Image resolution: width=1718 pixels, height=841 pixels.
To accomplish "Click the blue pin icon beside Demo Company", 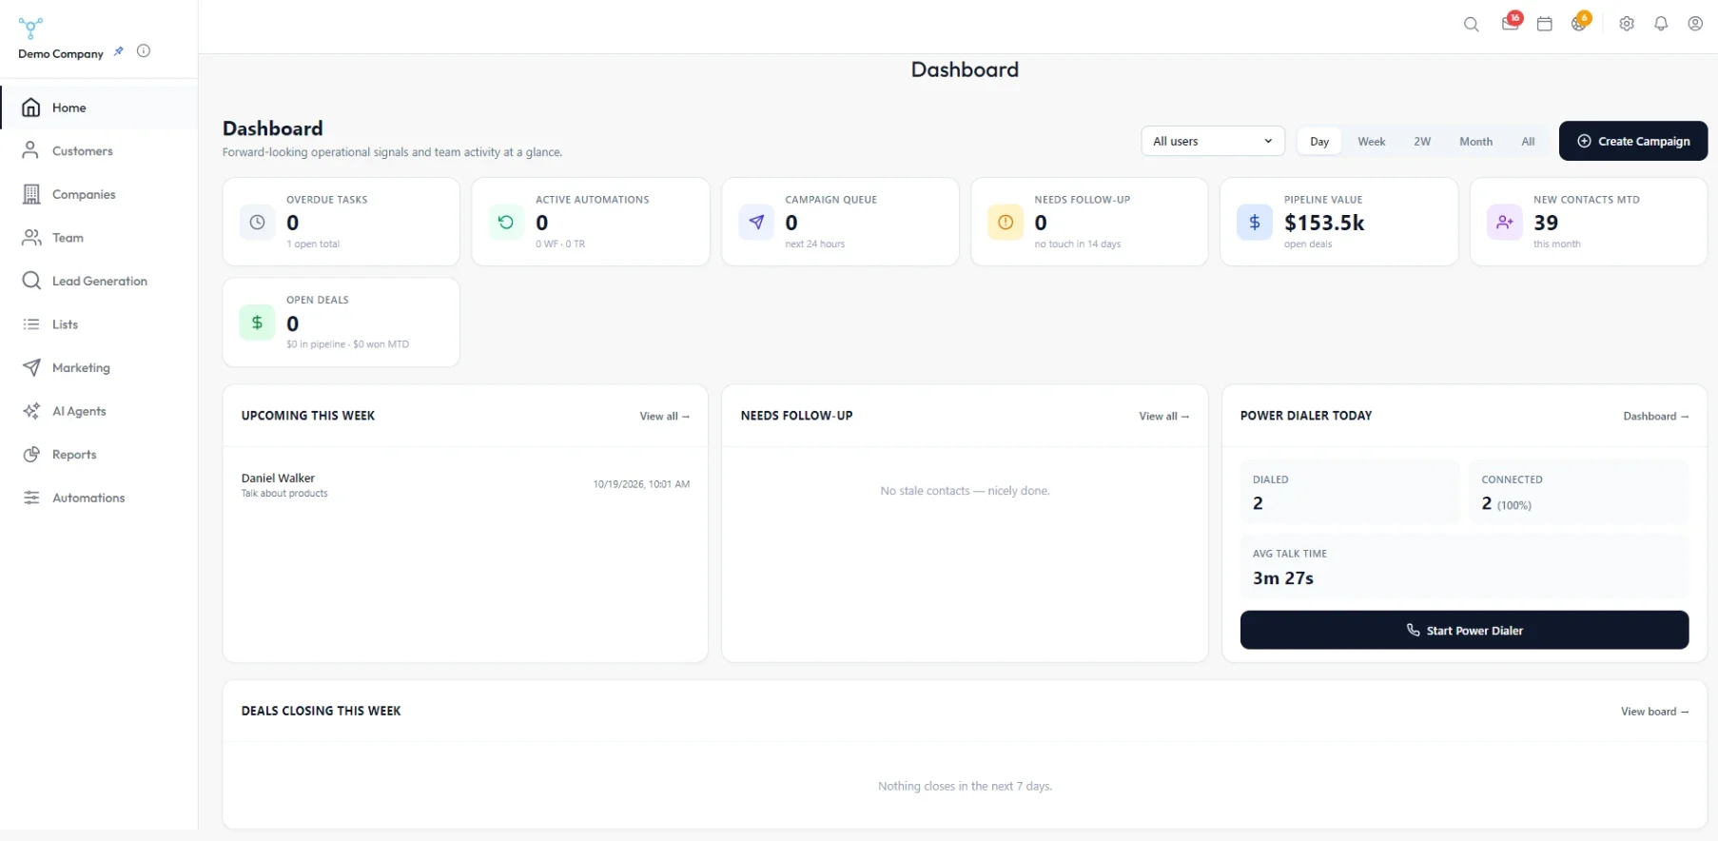I will pyautogui.click(x=119, y=51).
